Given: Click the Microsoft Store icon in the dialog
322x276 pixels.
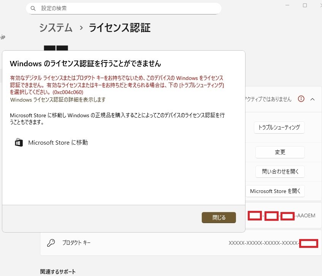Looking at the screenshot, I should [19, 142].
